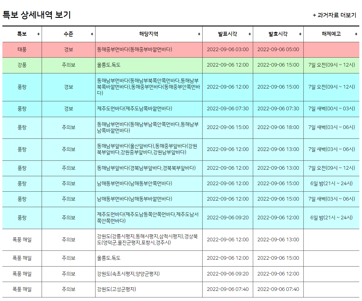Click 동해남부먼바다(동해남부남쪽안쪽먼바다 region cell
Screen dimensions: 362x301
pos(149,127)
